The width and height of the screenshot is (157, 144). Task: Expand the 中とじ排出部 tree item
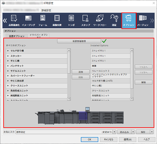click(8, 81)
